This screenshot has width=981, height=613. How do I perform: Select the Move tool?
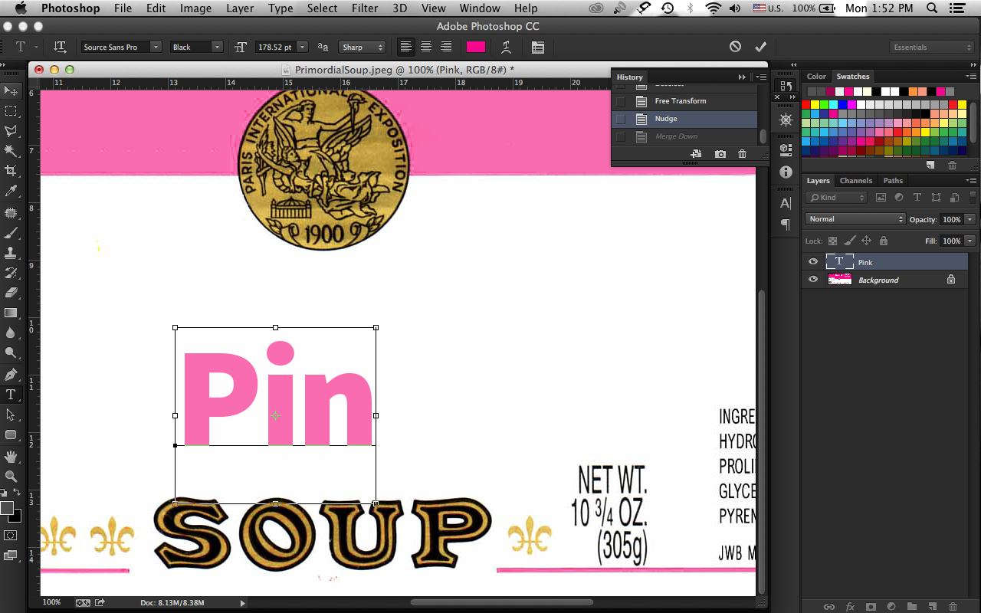(x=11, y=91)
